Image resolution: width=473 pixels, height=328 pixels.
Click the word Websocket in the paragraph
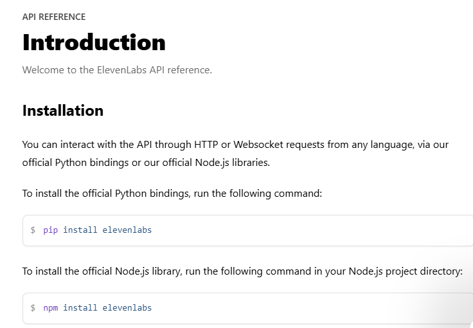click(x=258, y=145)
